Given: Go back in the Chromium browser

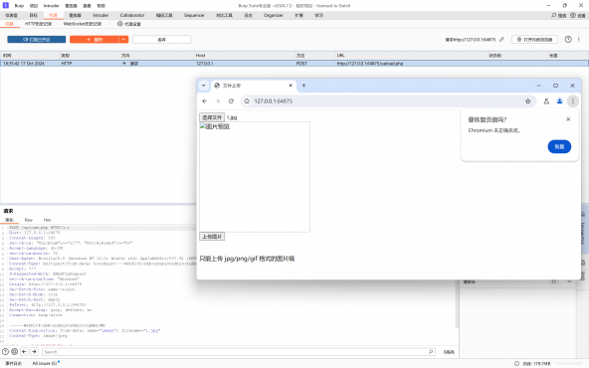Looking at the screenshot, I should [x=204, y=101].
